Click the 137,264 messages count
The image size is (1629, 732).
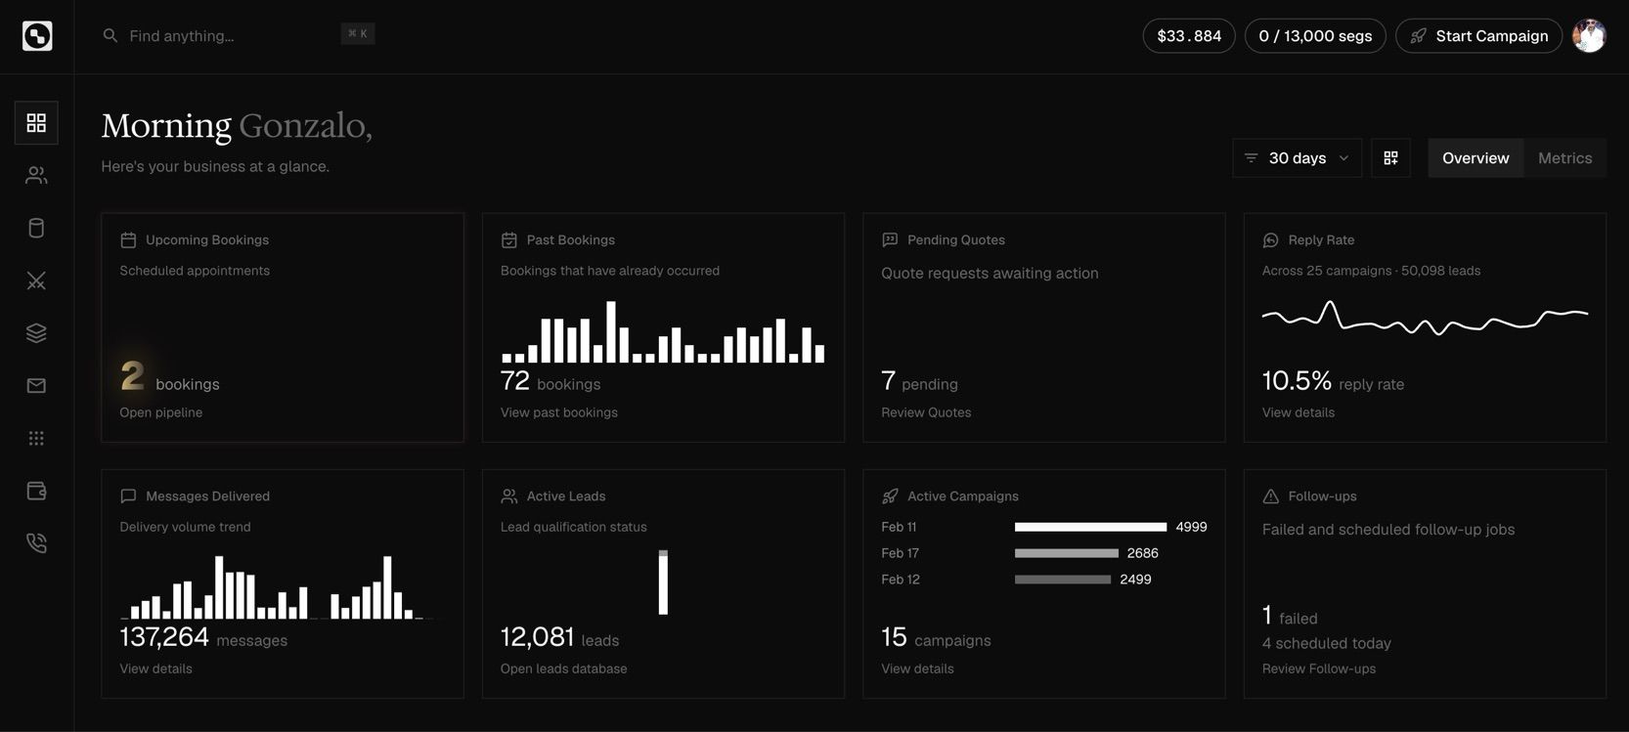click(x=203, y=638)
